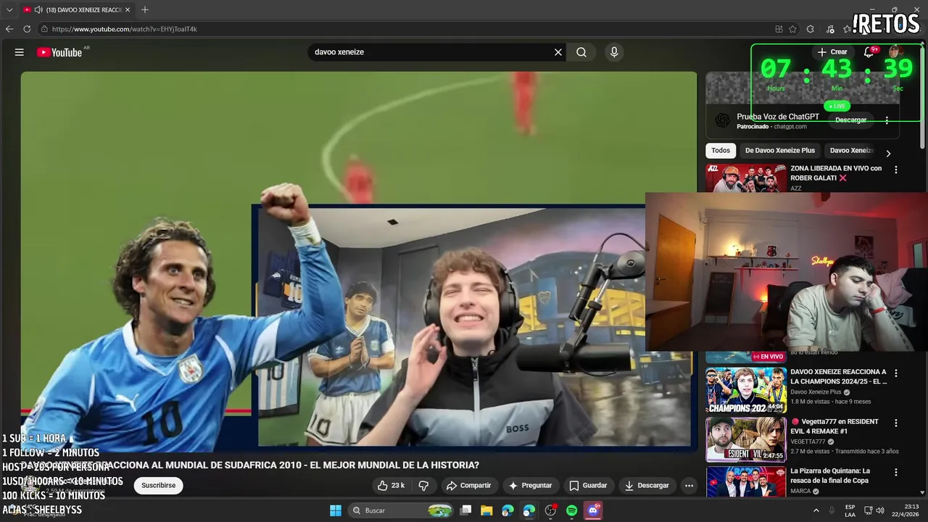The image size is (928, 522).
Task: Open the YouTube hamburger guide menu
Action: coord(20,52)
